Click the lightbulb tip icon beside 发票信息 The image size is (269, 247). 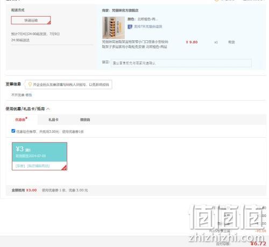coord(30,84)
